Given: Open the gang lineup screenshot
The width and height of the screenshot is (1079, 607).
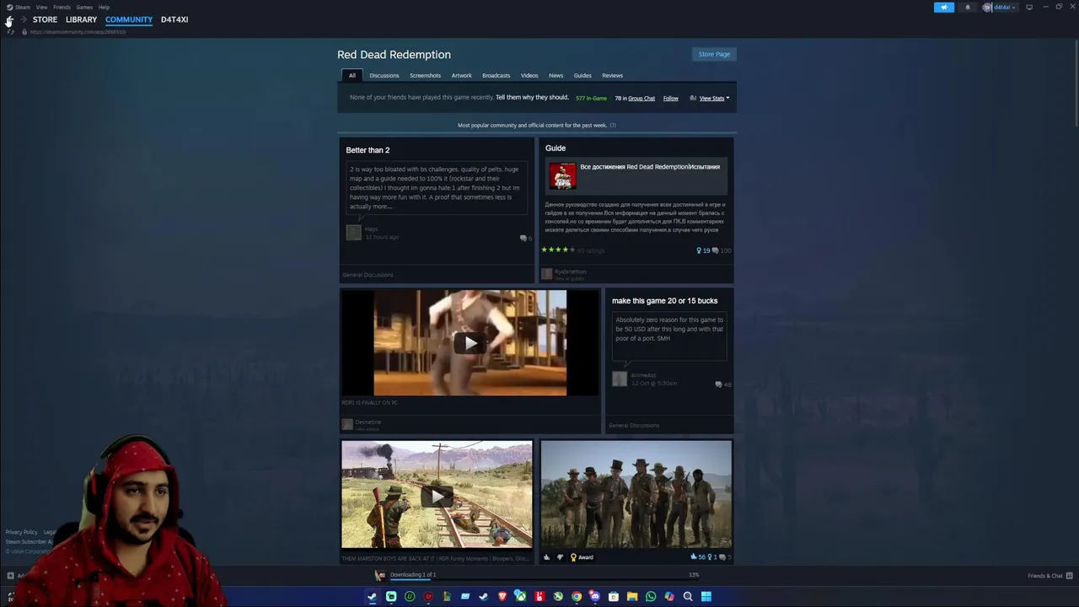Looking at the screenshot, I should 636,495.
